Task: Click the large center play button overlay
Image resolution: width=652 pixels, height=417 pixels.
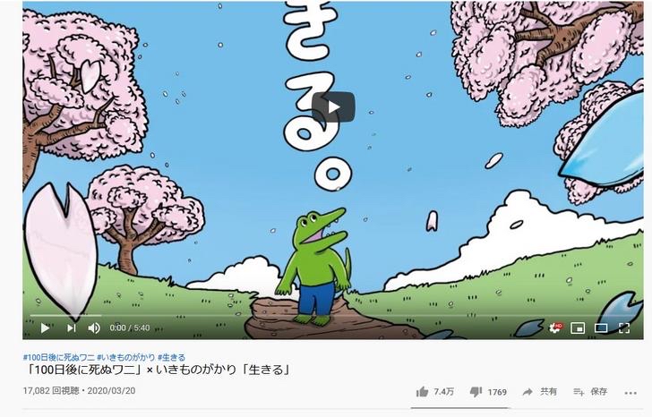Action: [x=333, y=107]
